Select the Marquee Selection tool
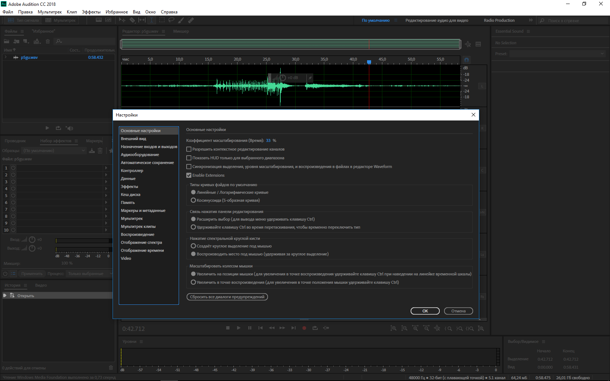The width and height of the screenshot is (610, 381). tap(162, 20)
